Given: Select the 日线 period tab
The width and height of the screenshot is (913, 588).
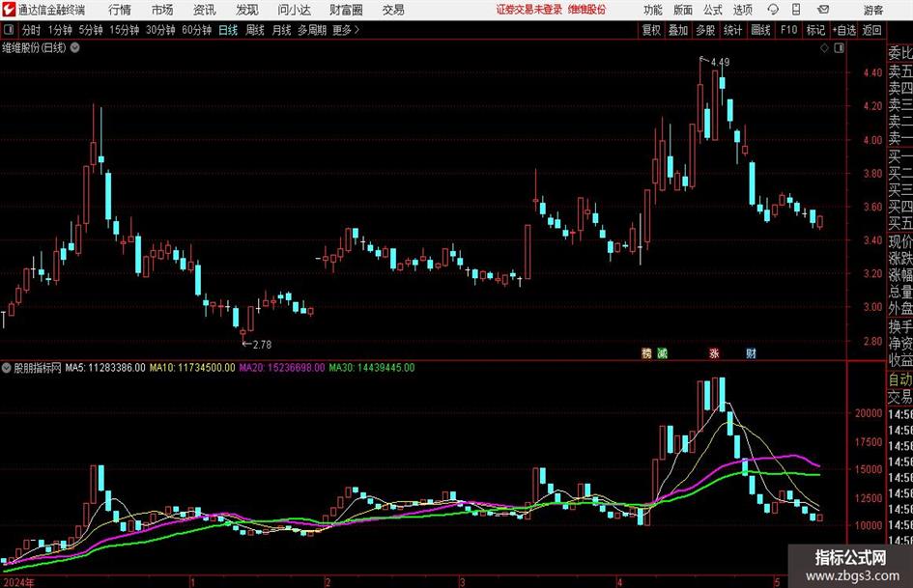Looking at the screenshot, I should [228, 30].
